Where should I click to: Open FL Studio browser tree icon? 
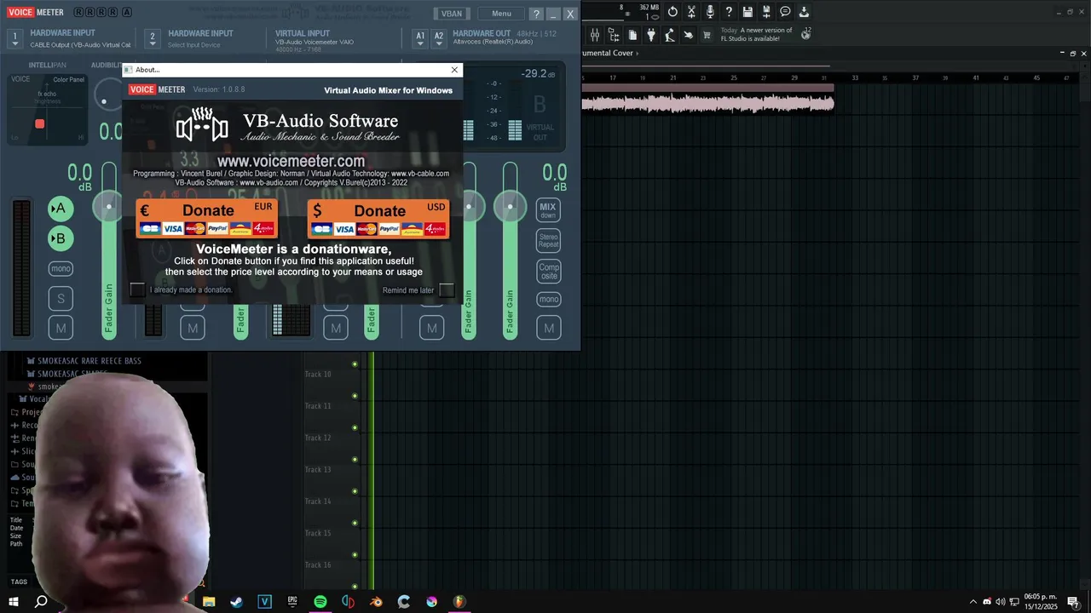(x=614, y=35)
